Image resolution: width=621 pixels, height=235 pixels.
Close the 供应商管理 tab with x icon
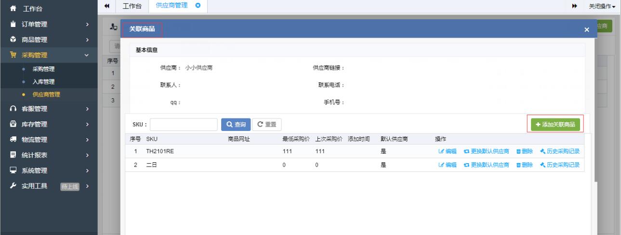coord(198,6)
